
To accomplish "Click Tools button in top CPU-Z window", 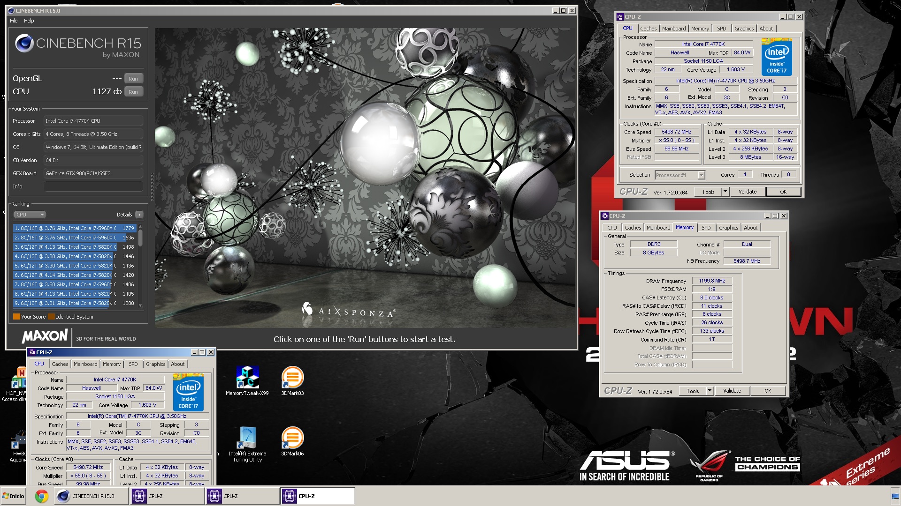I will (708, 192).
